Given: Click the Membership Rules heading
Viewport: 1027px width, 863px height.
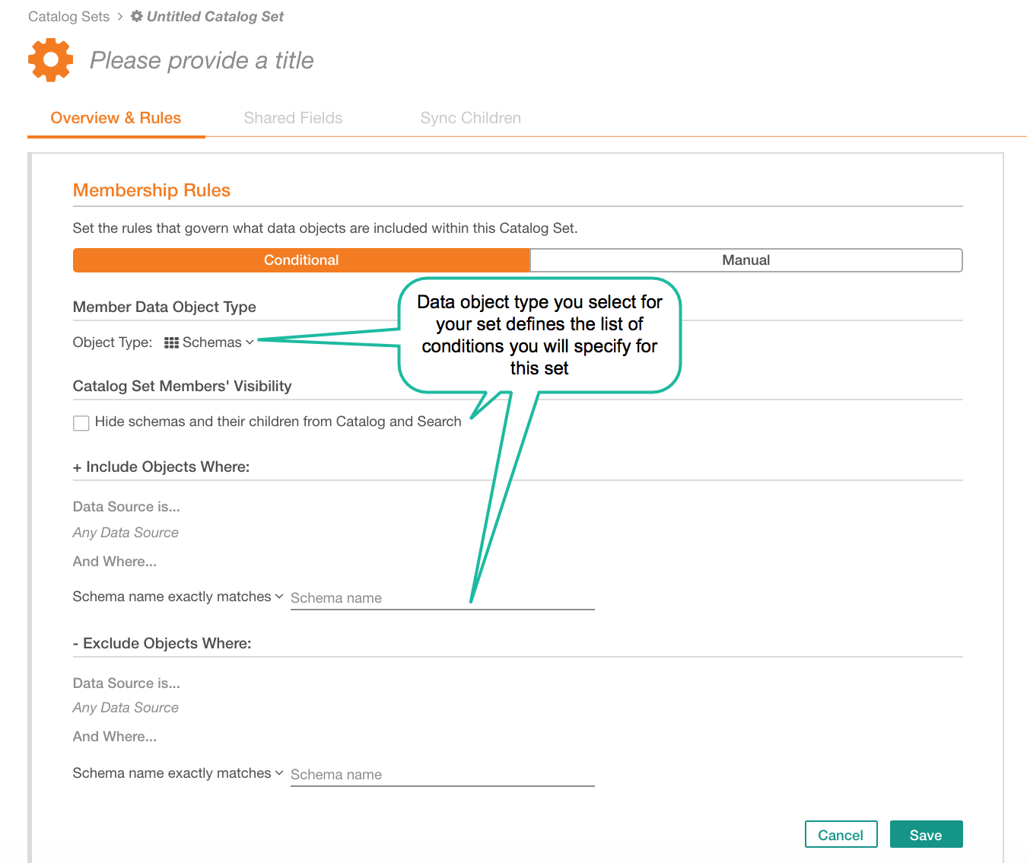Looking at the screenshot, I should 151,190.
